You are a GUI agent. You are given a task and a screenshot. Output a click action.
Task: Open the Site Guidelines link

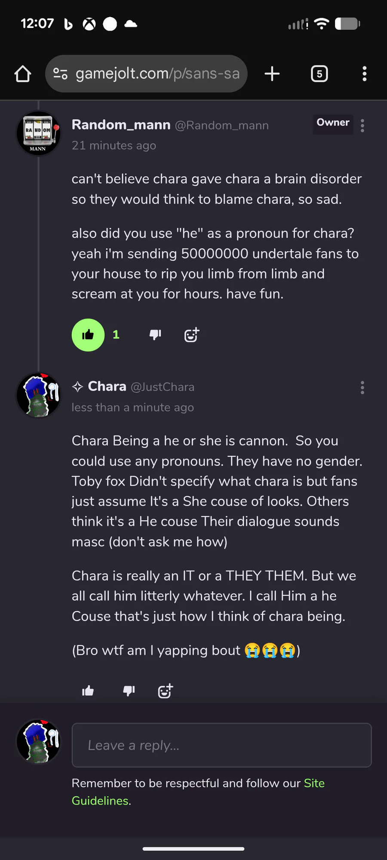[x=314, y=783]
